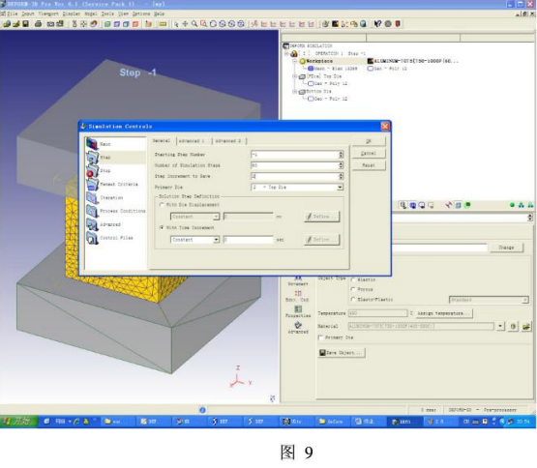
Task: Click the green dot icon above object panel
Action: point(512,205)
